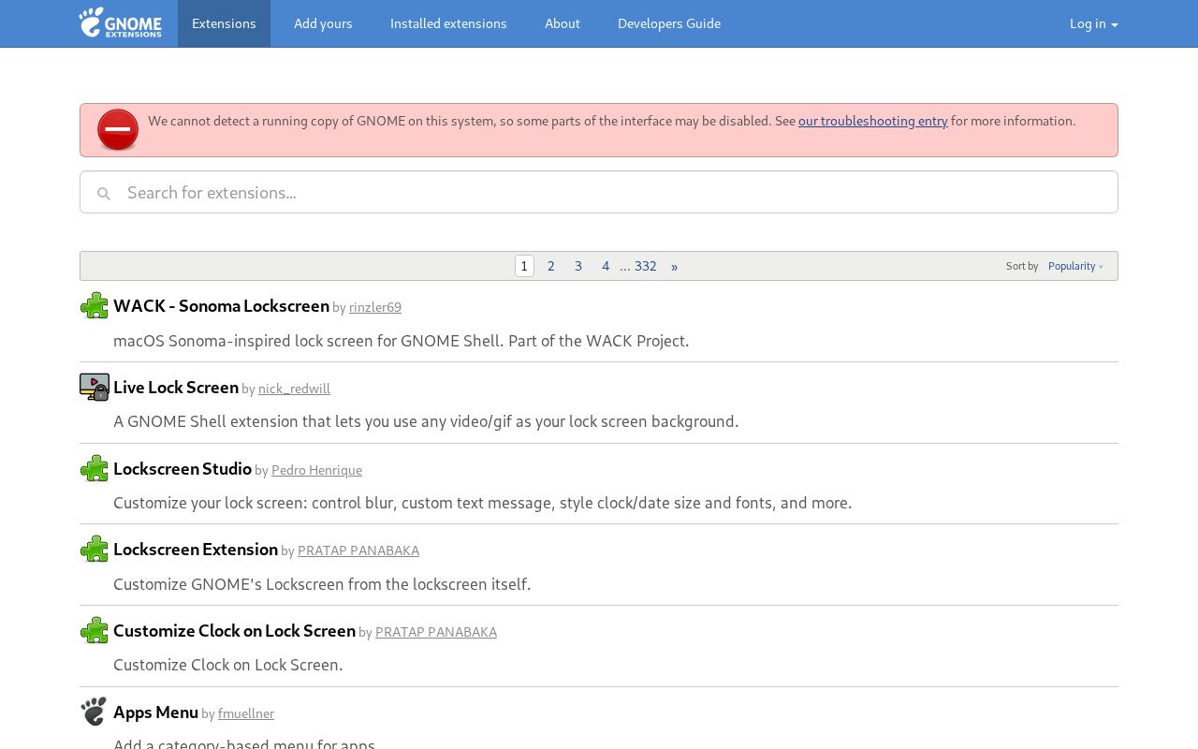Jump to last page 332

click(646, 266)
